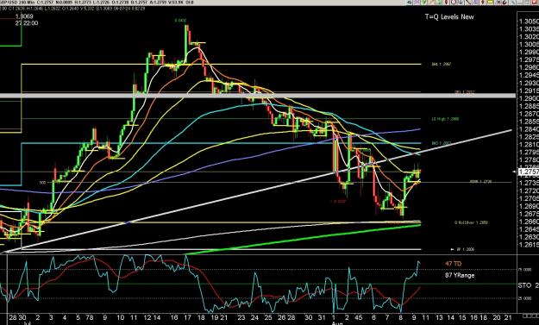Image resolution: width=539 pixels, height=325 pixels.
Task: Click the 27 22:00 crosshair time readout
Action: click(27, 23)
